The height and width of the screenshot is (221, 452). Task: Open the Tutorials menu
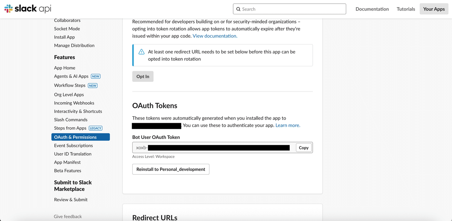[406, 9]
